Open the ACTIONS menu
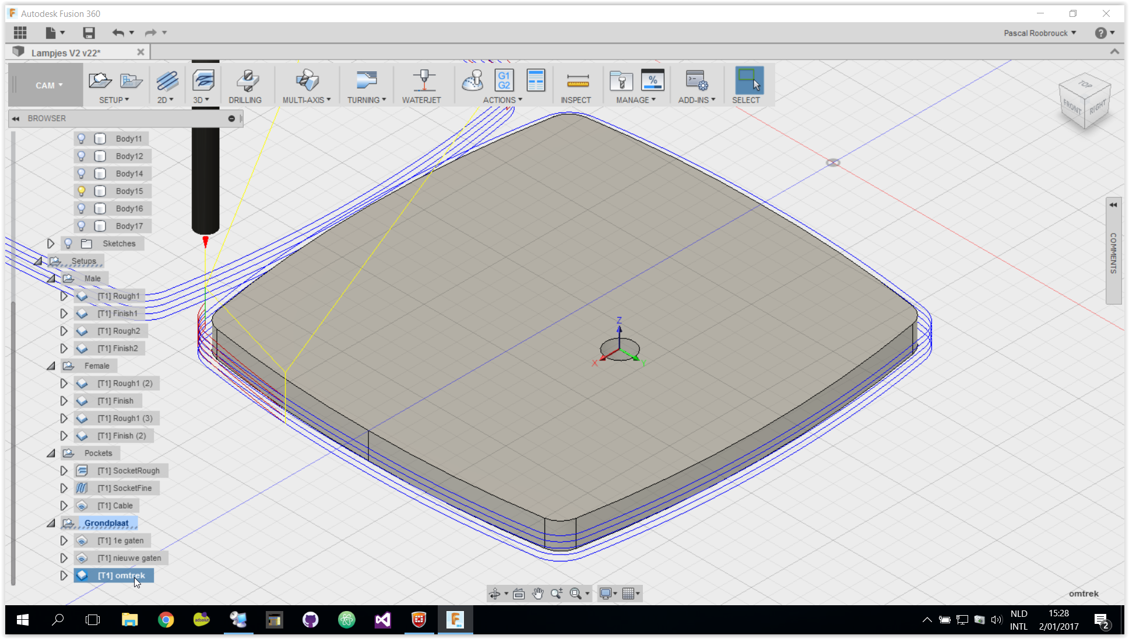Image resolution: width=1129 pixels, height=639 pixels. 502,100
